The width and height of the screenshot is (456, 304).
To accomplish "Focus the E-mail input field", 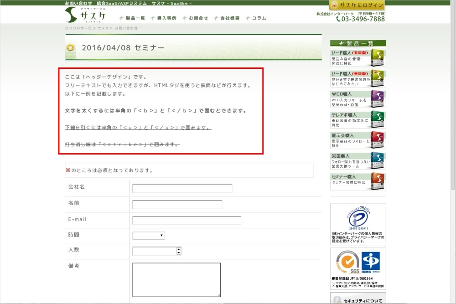I will 187,221.
